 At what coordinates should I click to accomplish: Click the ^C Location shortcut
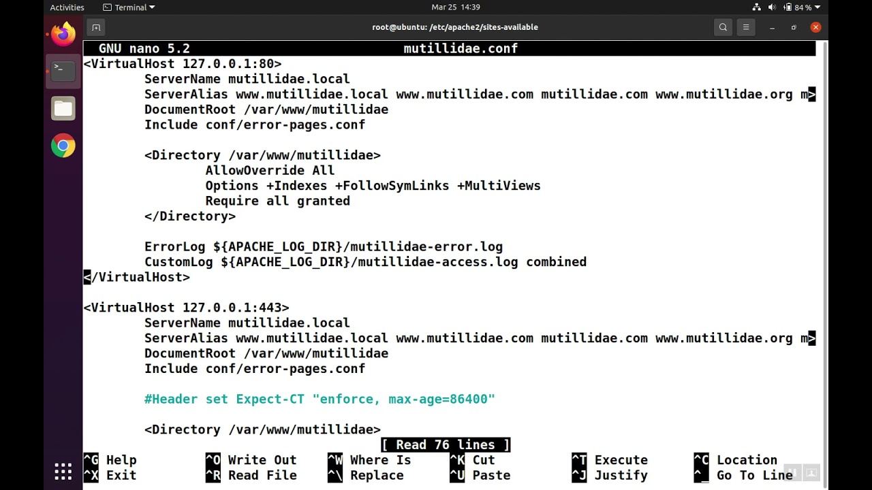(x=735, y=460)
